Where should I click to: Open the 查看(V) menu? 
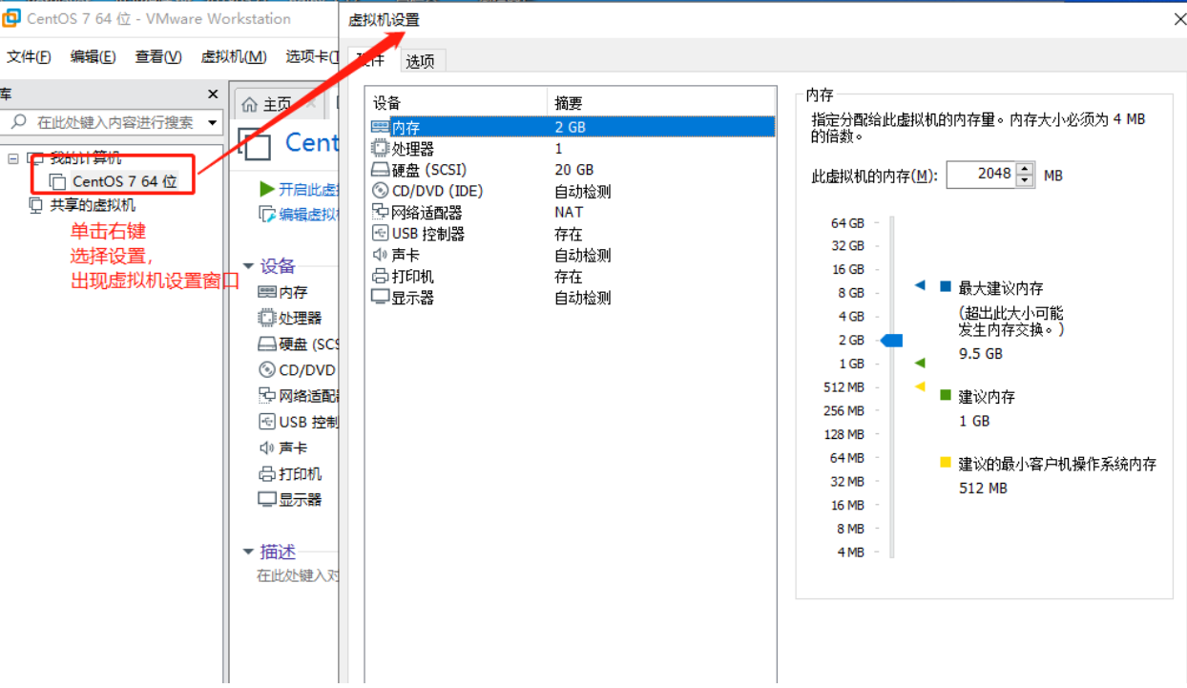[x=158, y=57]
